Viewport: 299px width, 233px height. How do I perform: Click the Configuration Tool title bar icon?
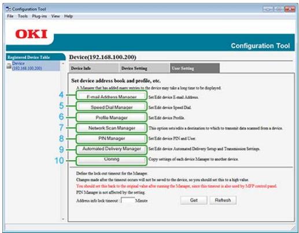[8, 9]
